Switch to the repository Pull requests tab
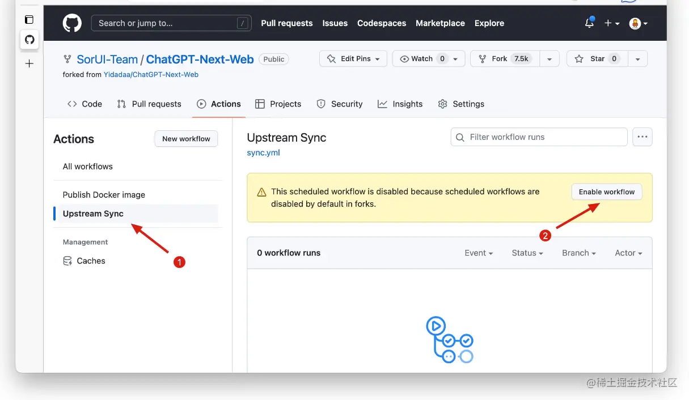This screenshot has height=400, width=689. (x=149, y=104)
